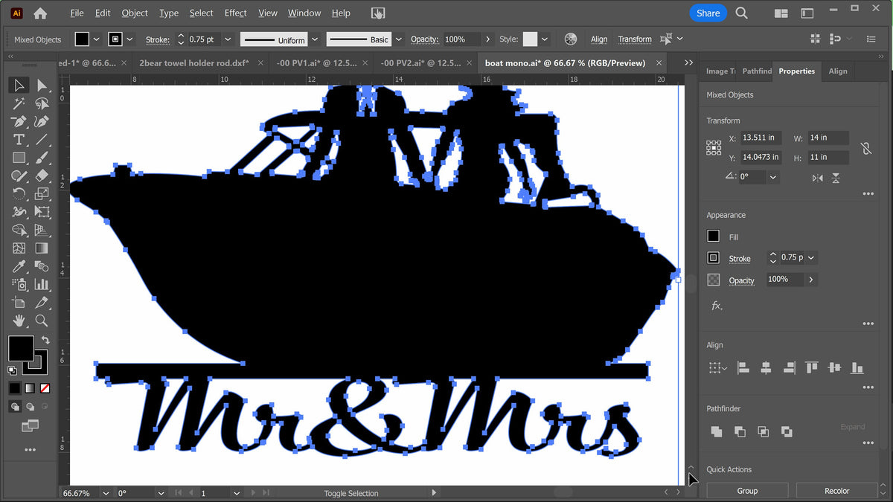The image size is (893, 502).
Task: Switch to the Pathfinder panel tab
Action: [757, 71]
